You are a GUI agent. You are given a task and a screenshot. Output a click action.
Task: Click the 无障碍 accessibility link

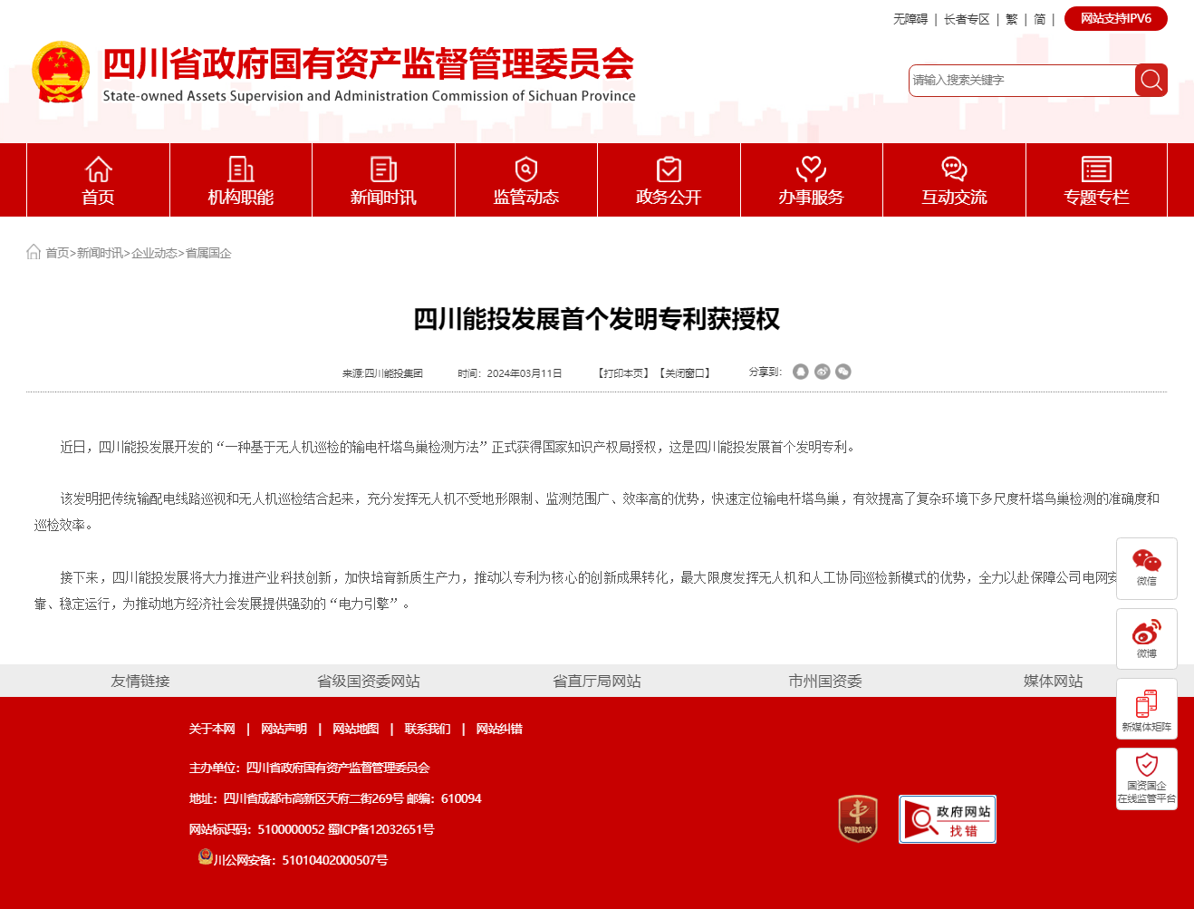point(910,19)
